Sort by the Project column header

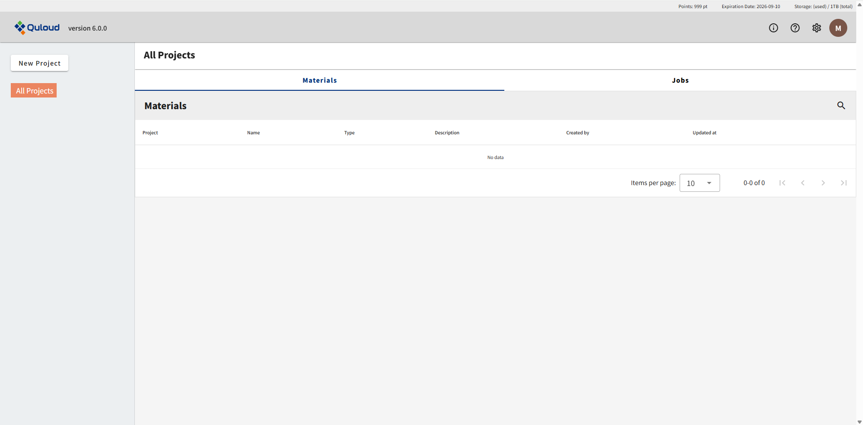point(150,133)
